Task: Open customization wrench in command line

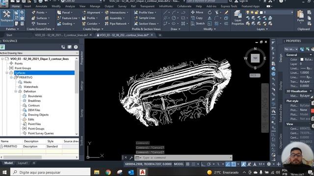Action: point(131,157)
